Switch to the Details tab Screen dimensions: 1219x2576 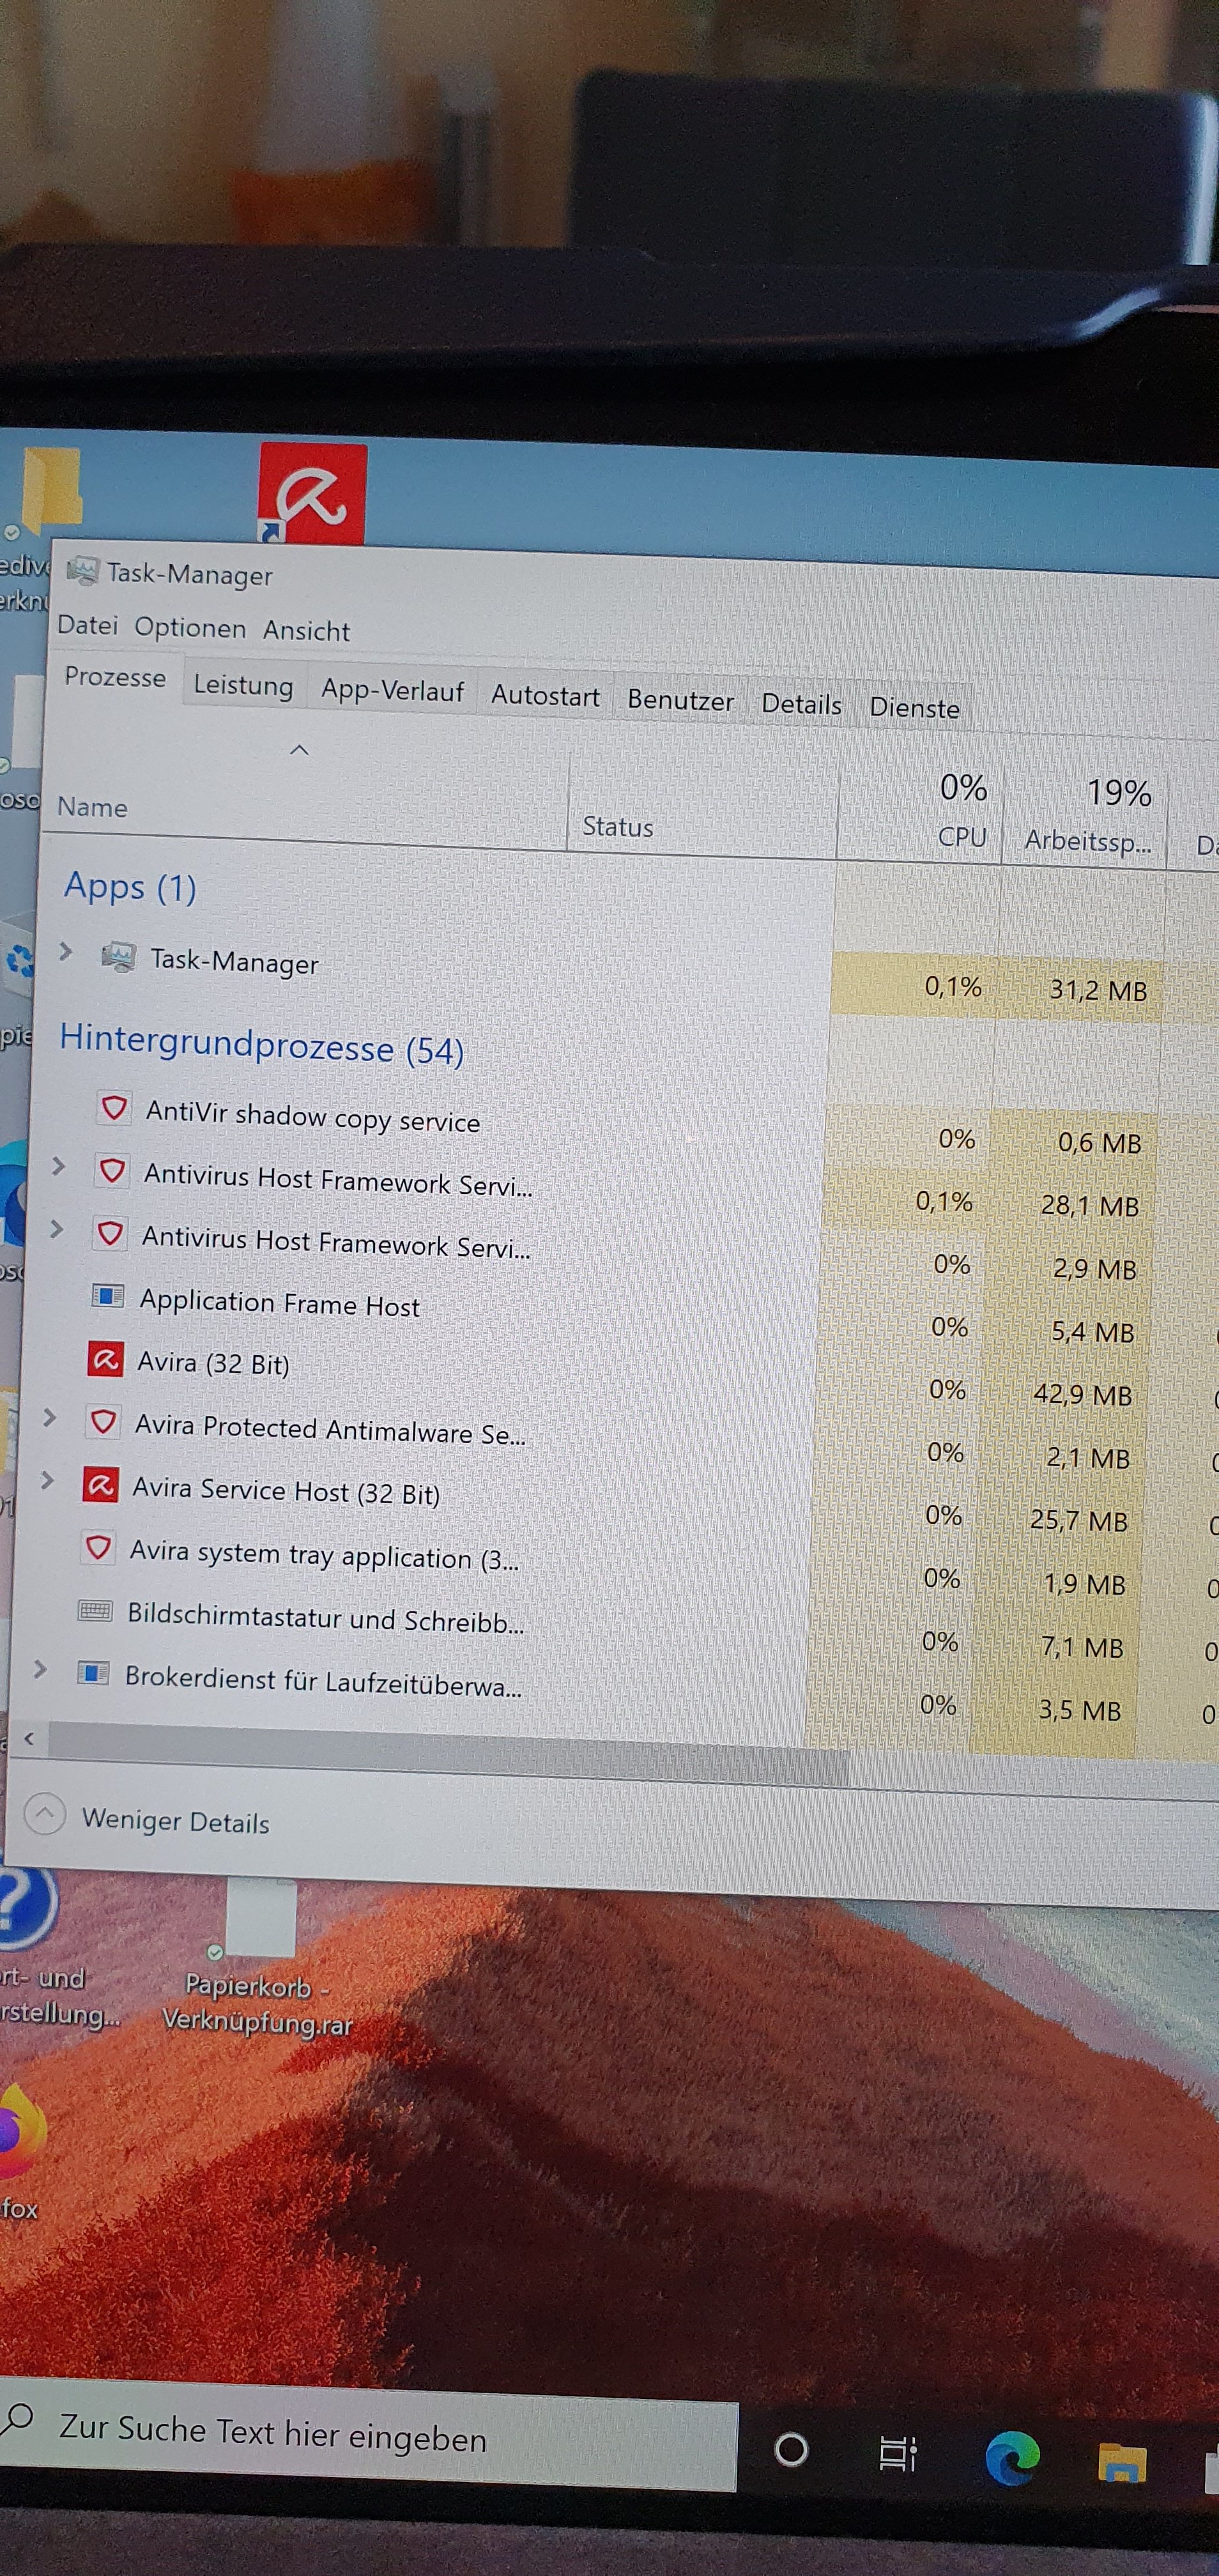coord(801,704)
